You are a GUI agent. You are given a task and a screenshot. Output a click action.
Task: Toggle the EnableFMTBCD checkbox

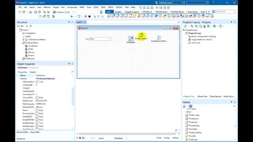pyautogui.click(x=37, y=120)
